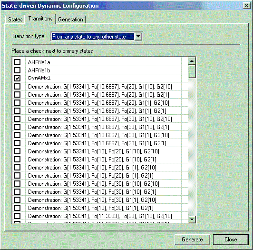Select 'From any state to any other state' combo box
253x250 pixels.
[97, 36]
